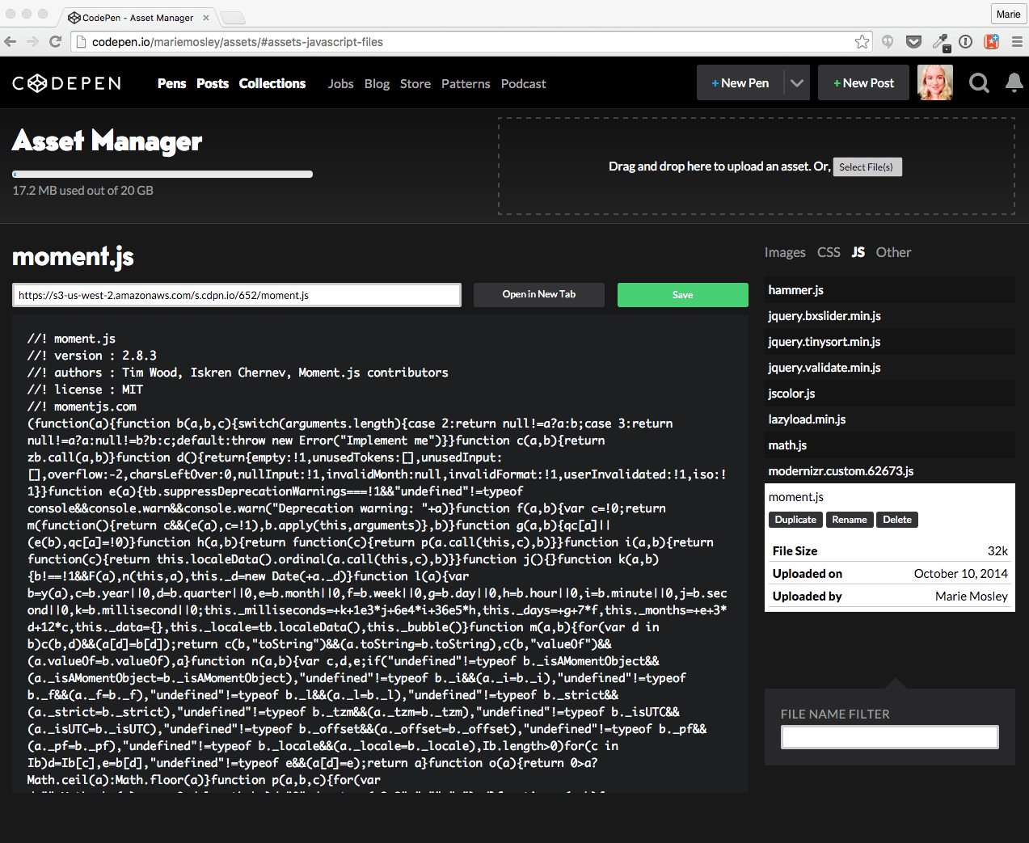1029x843 pixels.
Task: Bookmark this page with the star icon
Action: 862,41
